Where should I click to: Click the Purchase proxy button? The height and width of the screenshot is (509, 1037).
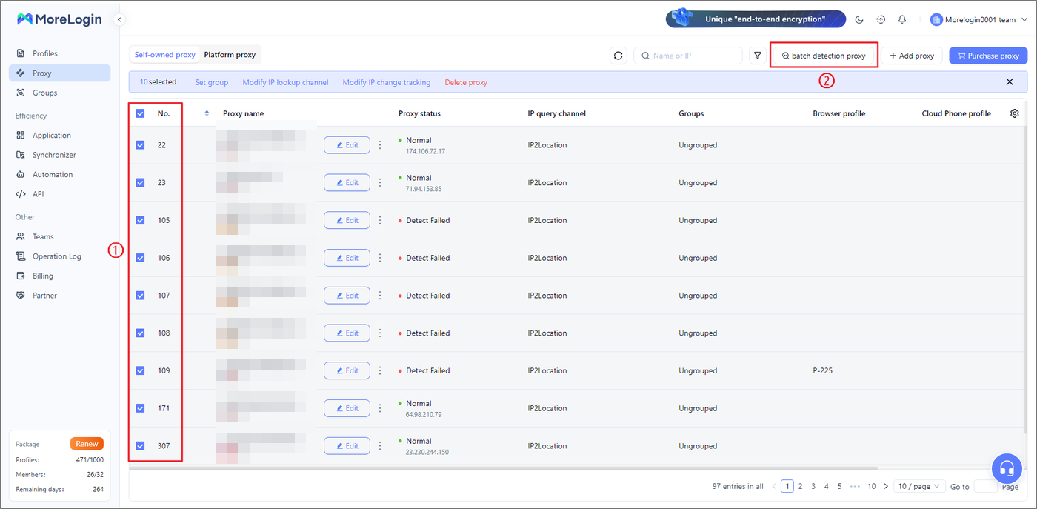pyautogui.click(x=988, y=56)
